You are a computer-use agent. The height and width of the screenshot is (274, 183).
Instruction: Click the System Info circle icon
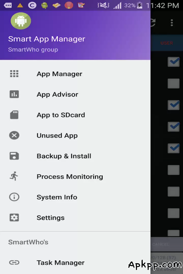tap(14, 197)
